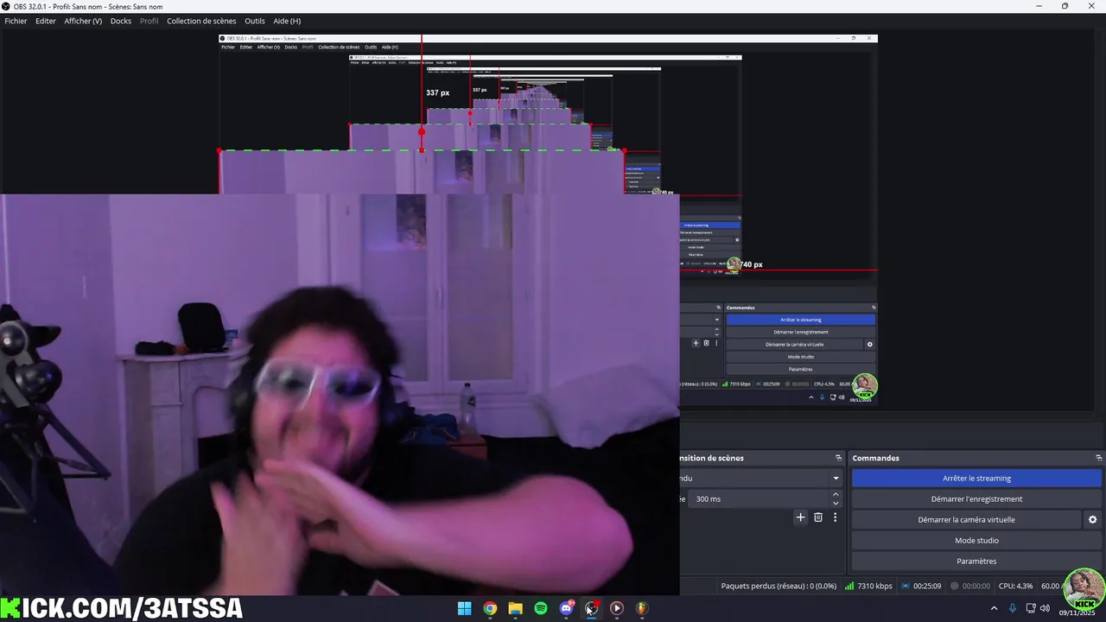Open the Outils menu
This screenshot has width=1106, height=622.
[x=255, y=21]
